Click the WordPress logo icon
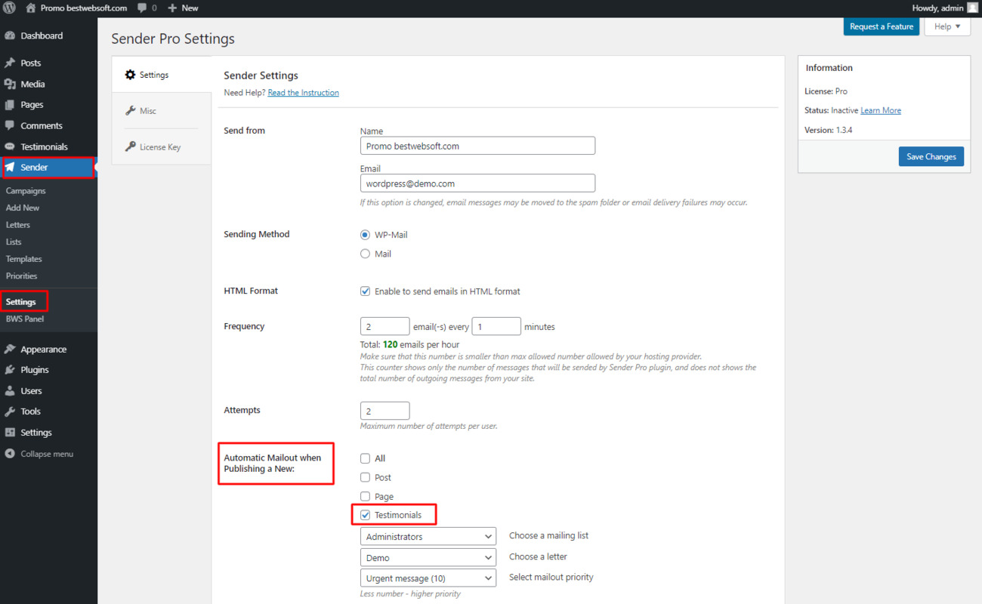The image size is (982, 604). coord(10,8)
